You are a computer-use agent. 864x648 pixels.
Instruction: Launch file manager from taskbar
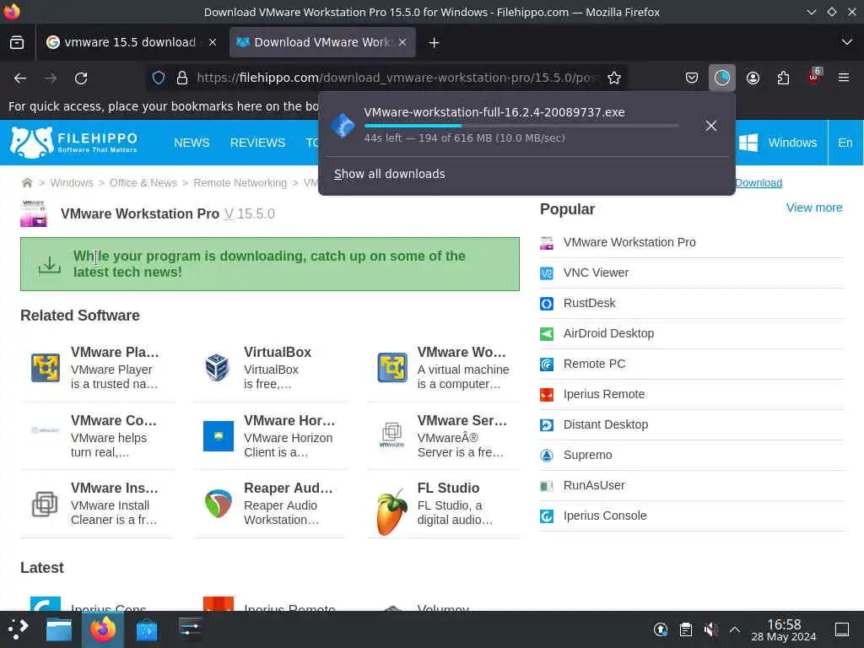point(59,629)
